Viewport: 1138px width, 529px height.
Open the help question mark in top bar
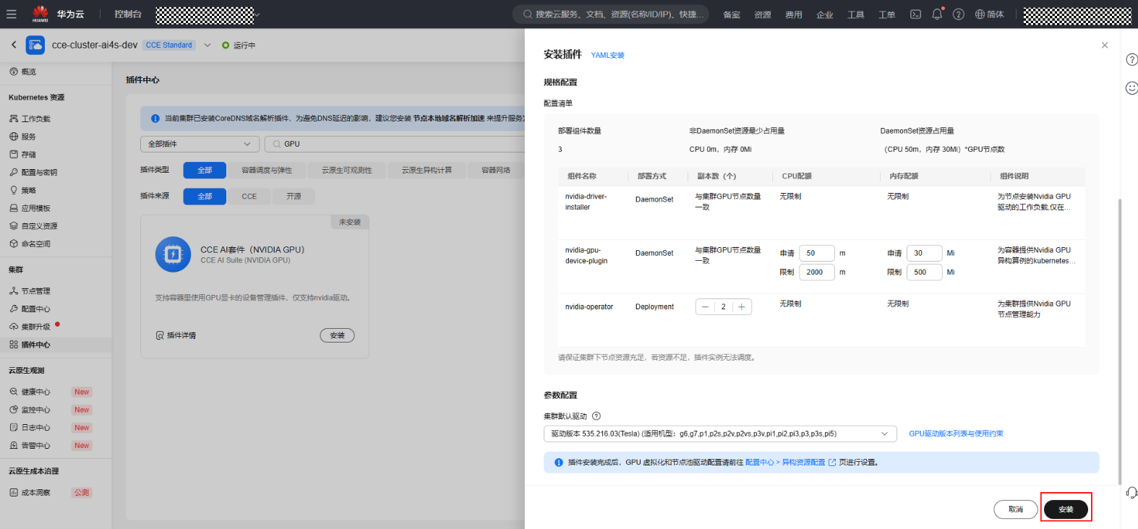pos(959,14)
